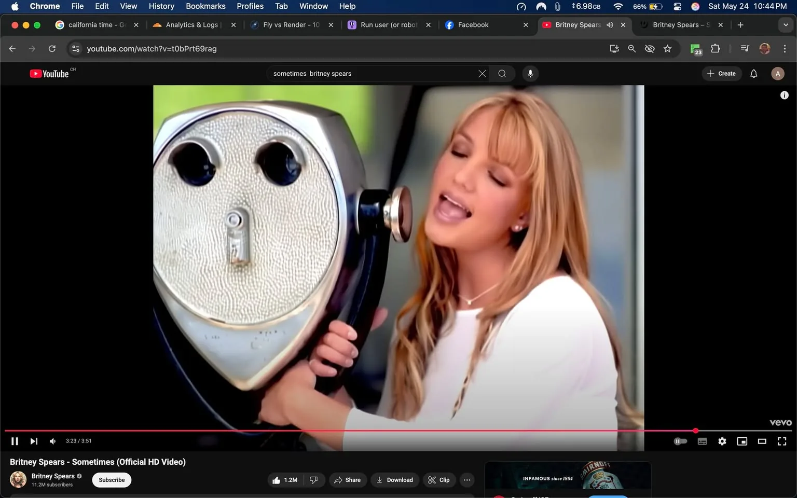Pause the video playback
Viewport: 797px width, 498px height.
[x=15, y=441]
